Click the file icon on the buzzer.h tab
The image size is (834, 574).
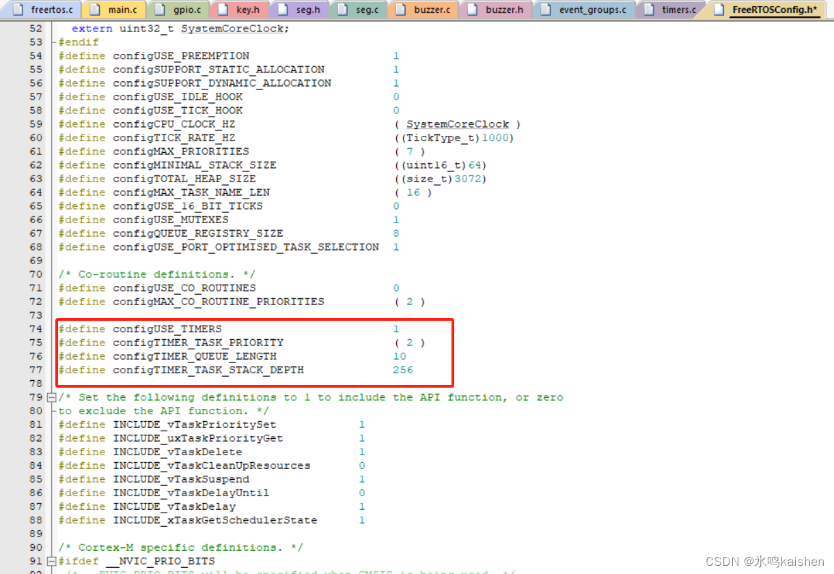coord(472,10)
